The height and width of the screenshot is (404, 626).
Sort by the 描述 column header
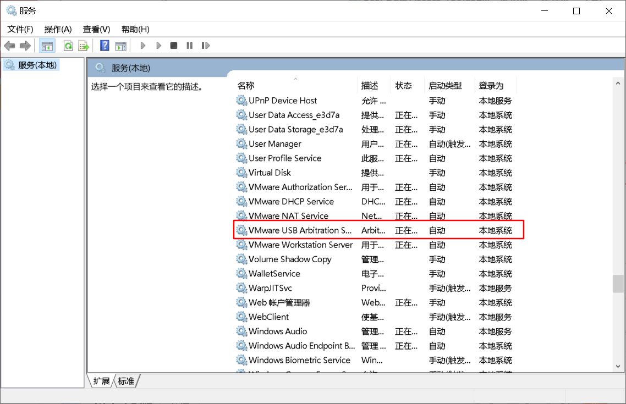pos(375,85)
